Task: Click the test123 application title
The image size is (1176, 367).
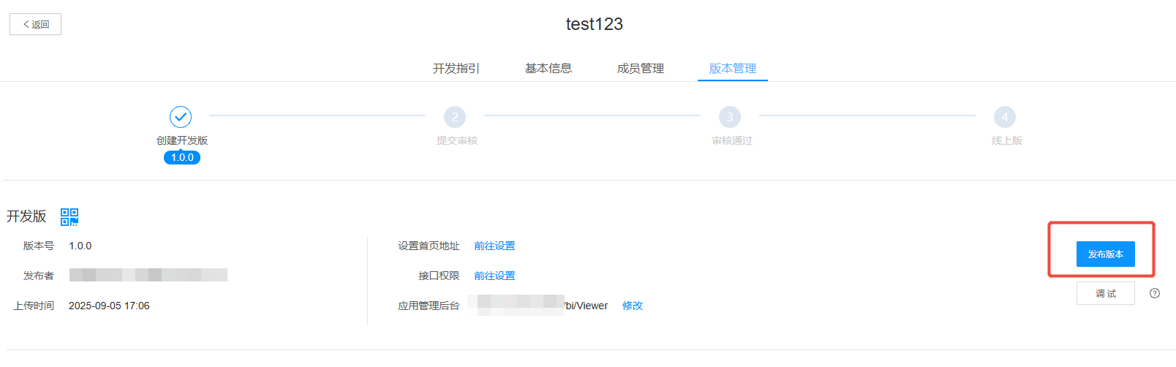Action: coord(594,24)
